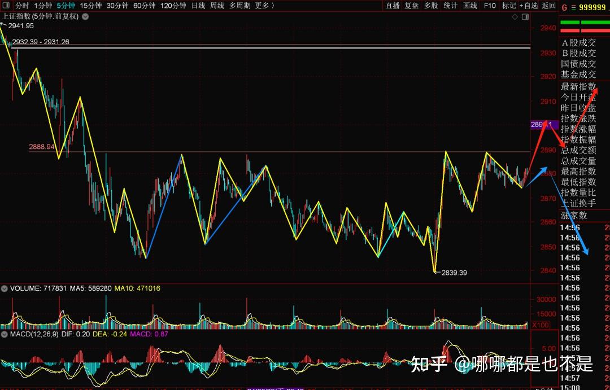Click the layout icon in the top-left corner
Screen dimensions: 610x390
click(6, 5)
